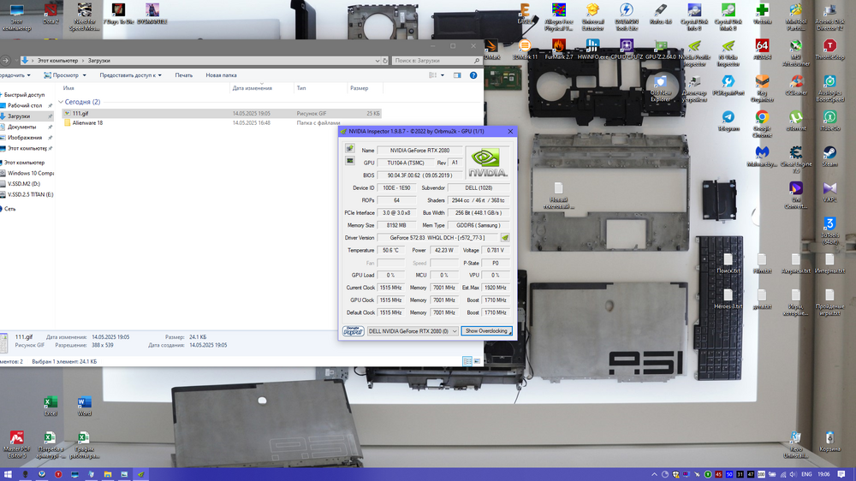Open the DELL NVIDIA GeForce RTX 2080 dropdown
856x481 pixels.
413,331
